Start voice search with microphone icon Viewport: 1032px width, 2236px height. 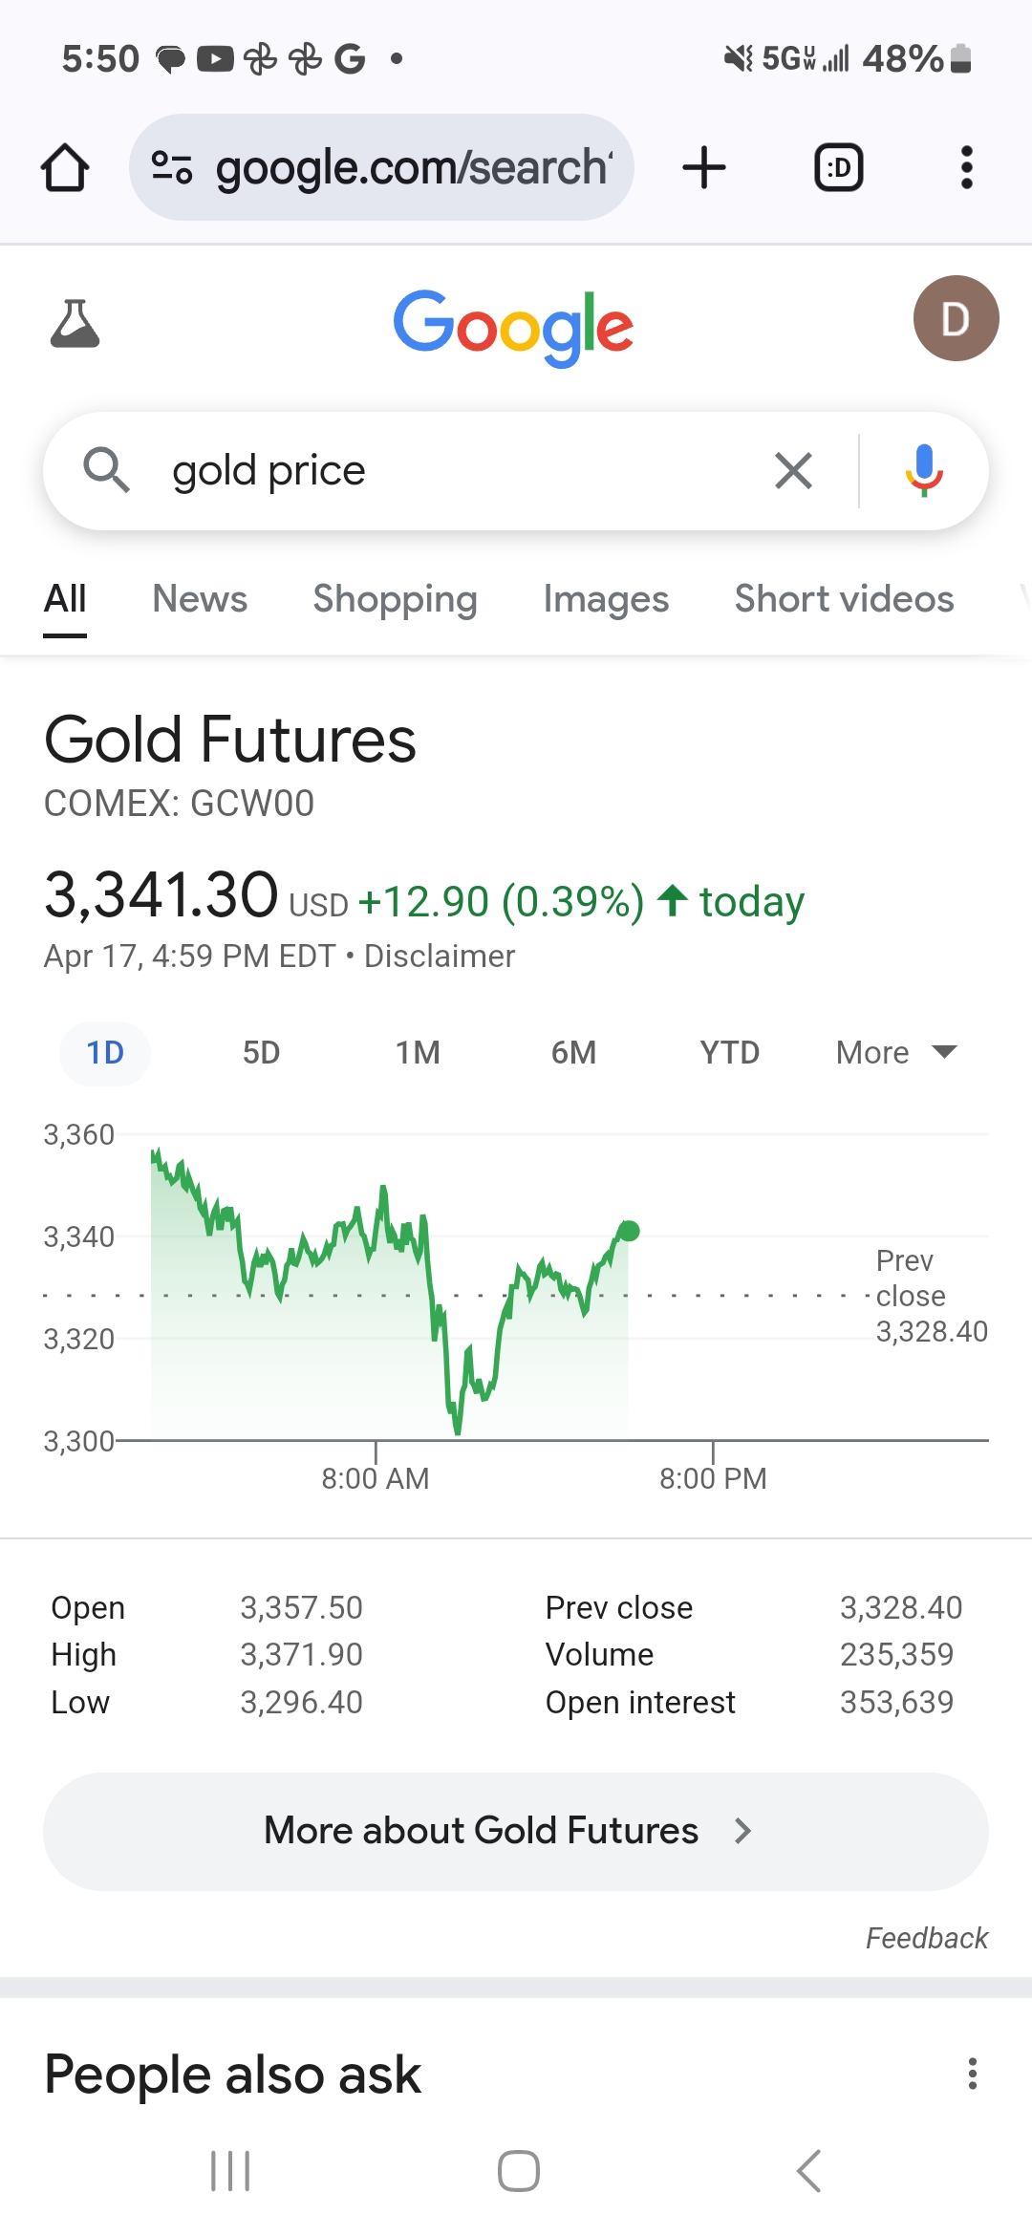click(924, 470)
